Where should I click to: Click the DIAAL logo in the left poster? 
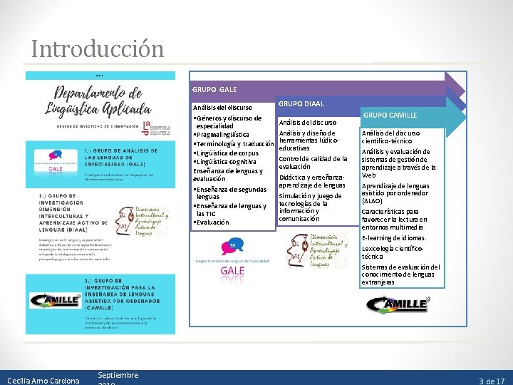point(142,221)
